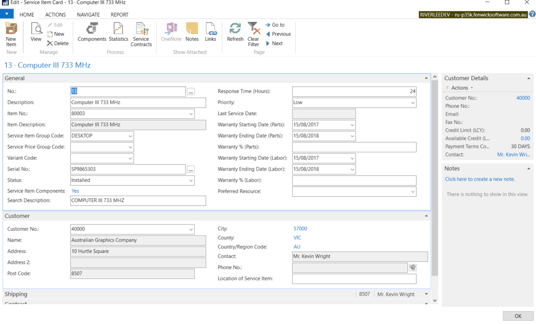
Task: Create a New service item card
Action: pyautogui.click(x=55, y=34)
